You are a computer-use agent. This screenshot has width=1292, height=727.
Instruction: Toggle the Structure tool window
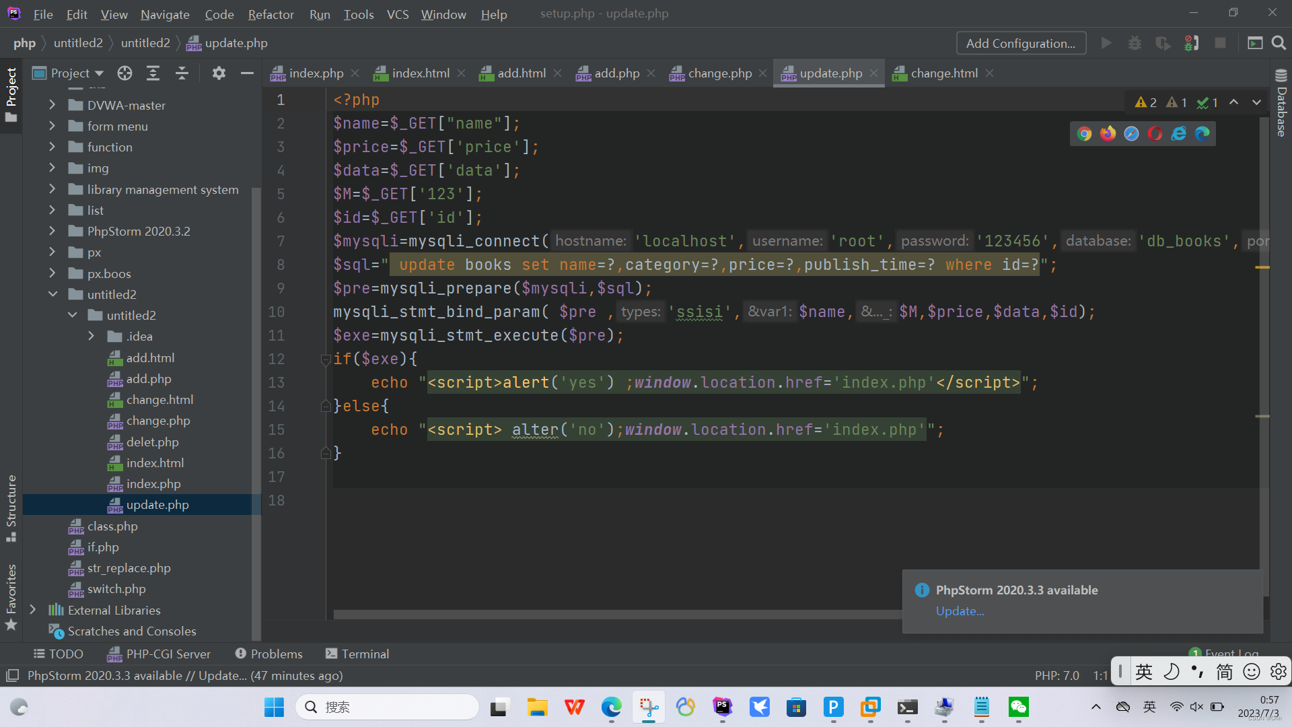pos(11,508)
